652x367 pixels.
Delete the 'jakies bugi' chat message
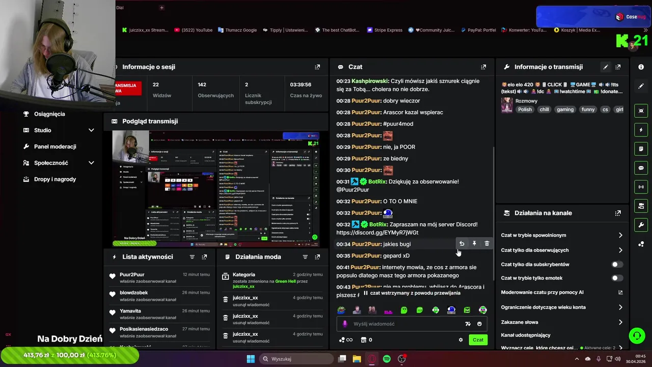coord(487,244)
